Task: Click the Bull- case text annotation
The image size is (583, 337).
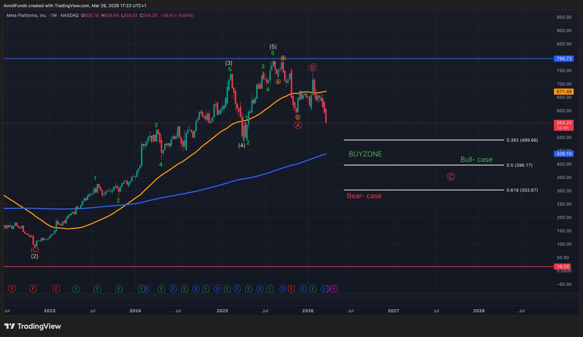Action: 477,159
